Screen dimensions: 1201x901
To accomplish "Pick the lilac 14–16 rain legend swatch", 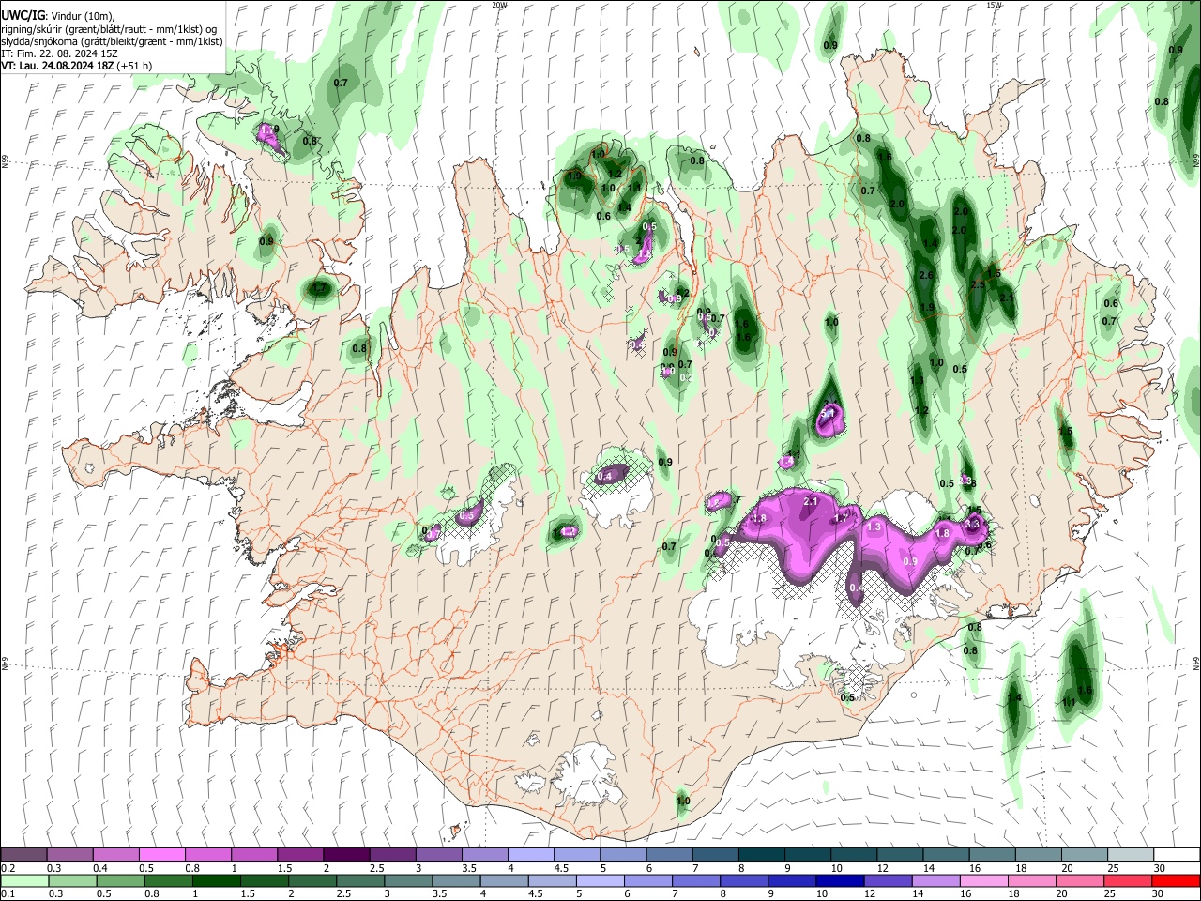I will coord(936,880).
